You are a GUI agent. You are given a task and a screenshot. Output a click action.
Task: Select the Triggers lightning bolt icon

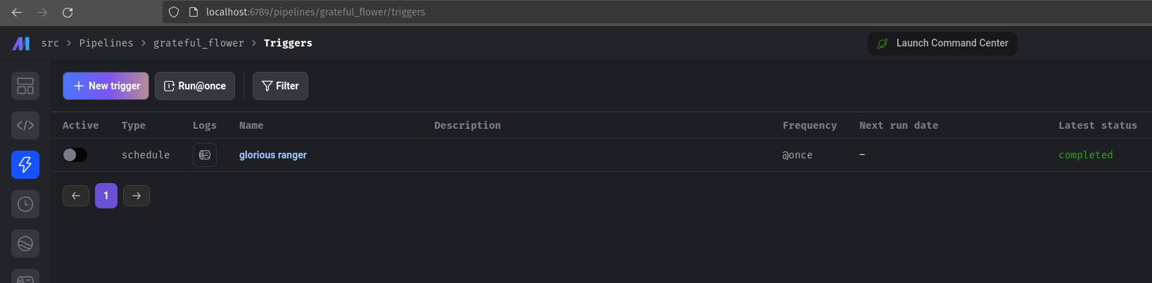(x=25, y=165)
